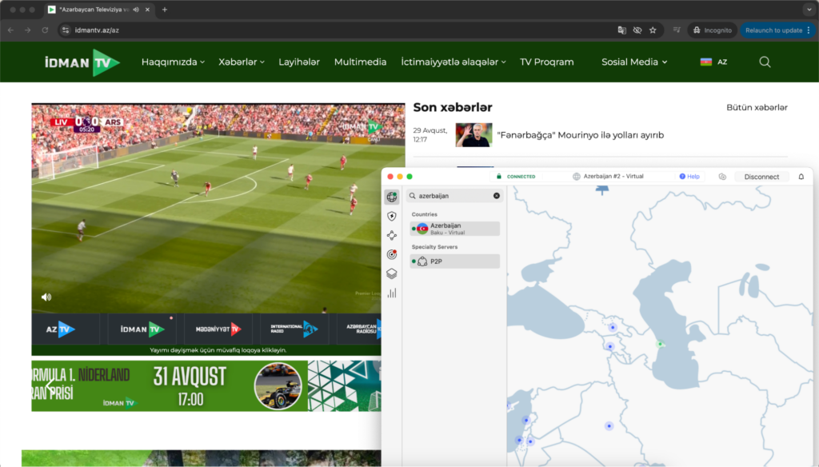The height and width of the screenshot is (467, 819).
Task: Click the Help link in VPN window
Action: pos(689,177)
